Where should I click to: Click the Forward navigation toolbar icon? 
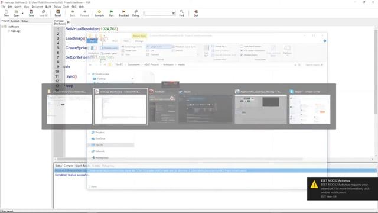[84, 13]
